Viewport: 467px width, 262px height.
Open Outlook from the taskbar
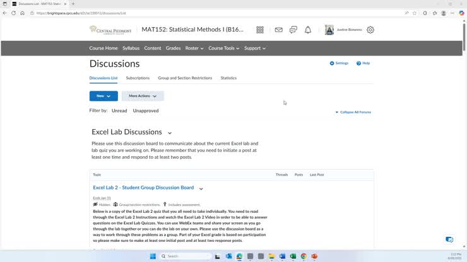pos(228,256)
